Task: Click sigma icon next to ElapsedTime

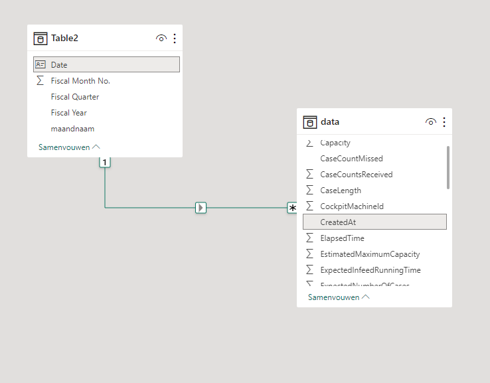Action: [x=309, y=238]
